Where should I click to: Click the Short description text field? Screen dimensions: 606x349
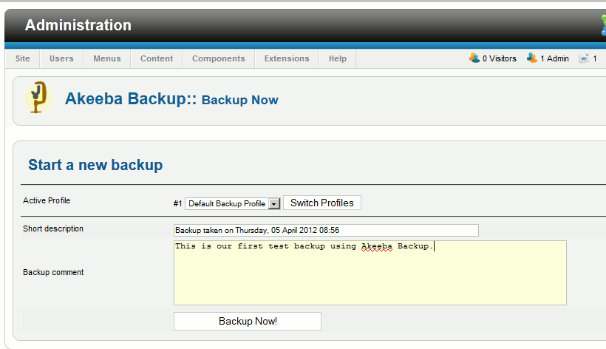pos(326,230)
